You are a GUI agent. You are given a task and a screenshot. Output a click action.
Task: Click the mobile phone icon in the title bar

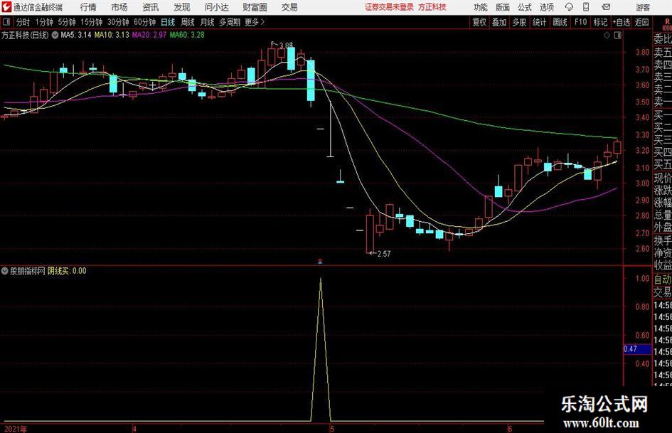586,7
